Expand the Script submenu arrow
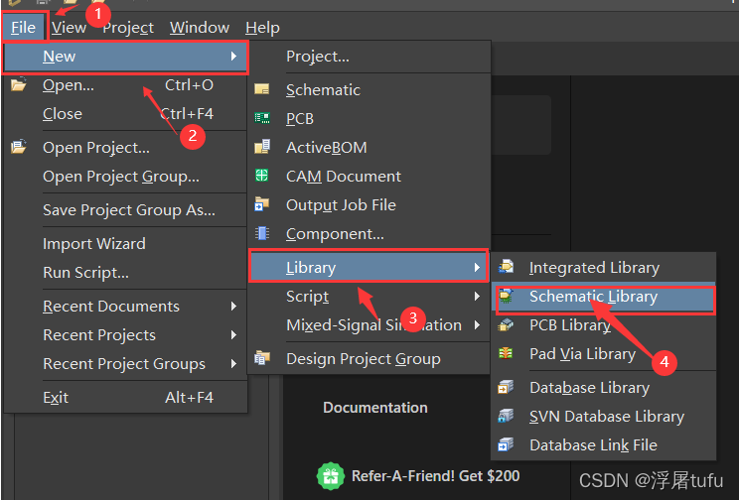This screenshot has height=500, width=739. click(477, 297)
